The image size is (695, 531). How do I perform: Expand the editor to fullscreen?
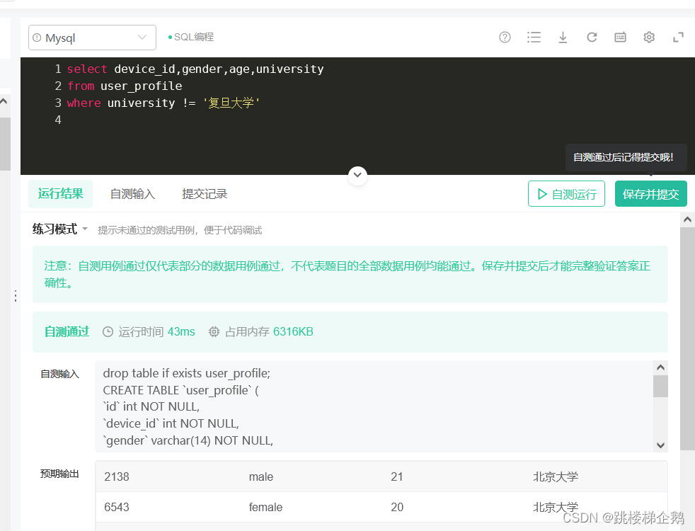(x=677, y=38)
